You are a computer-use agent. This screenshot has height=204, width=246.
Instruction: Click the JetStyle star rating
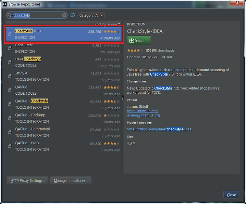click(x=112, y=73)
